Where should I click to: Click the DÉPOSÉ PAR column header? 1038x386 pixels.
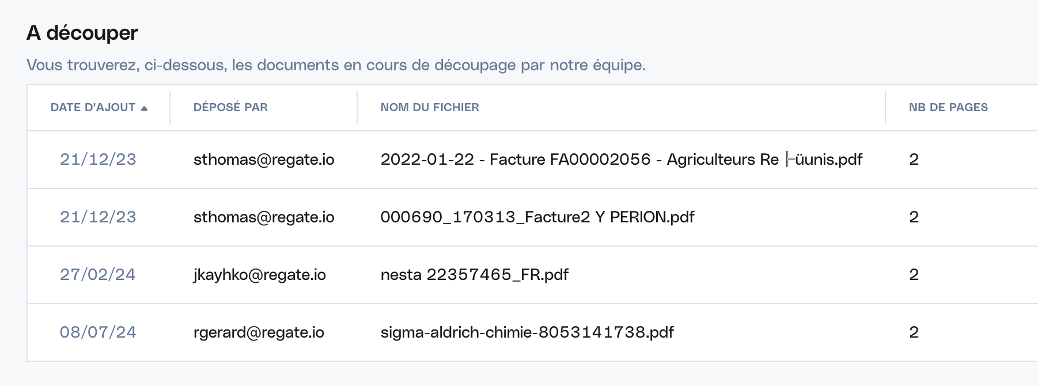[230, 107]
